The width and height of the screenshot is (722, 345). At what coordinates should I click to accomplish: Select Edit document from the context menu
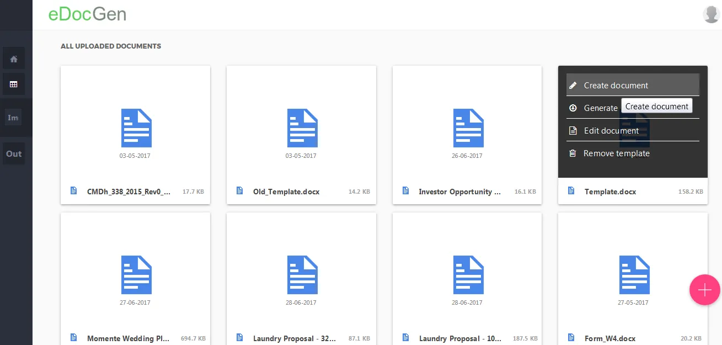coord(611,131)
